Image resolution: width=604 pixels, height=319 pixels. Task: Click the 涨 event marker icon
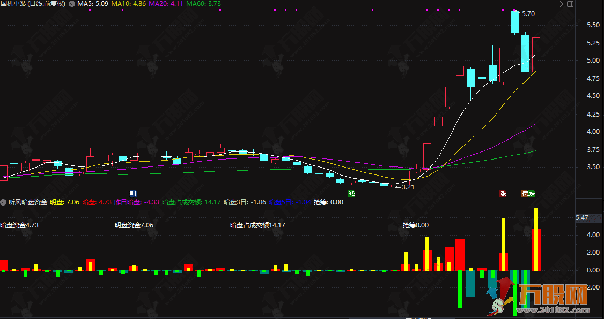tap(502, 193)
